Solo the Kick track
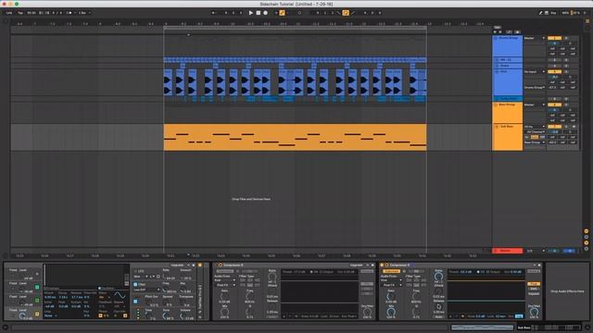The height and width of the screenshot is (333, 593). point(566,72)
